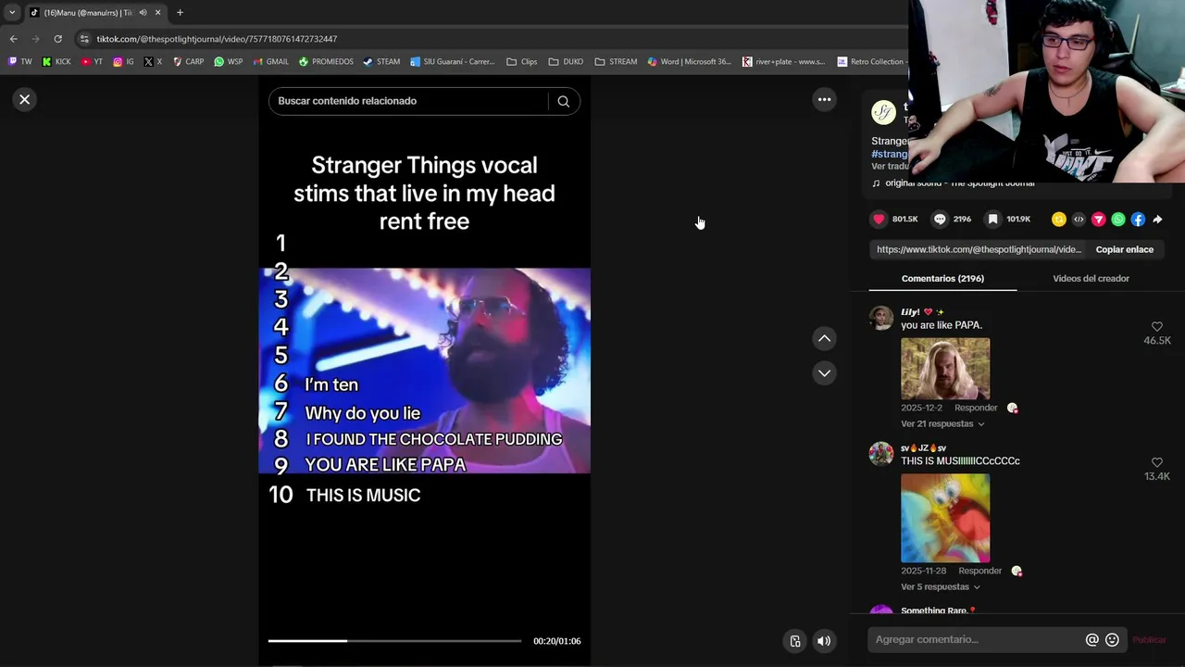Open the X bookmark

(153, 62)
